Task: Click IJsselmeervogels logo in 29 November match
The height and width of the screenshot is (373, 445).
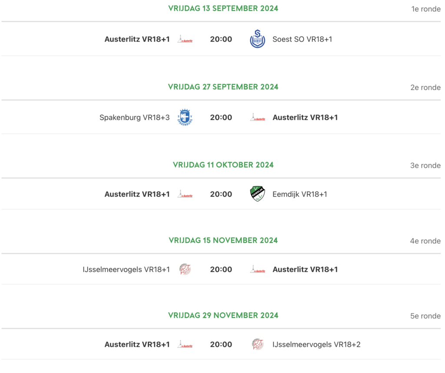Action: pyautogui.click(x=257, y=344)
